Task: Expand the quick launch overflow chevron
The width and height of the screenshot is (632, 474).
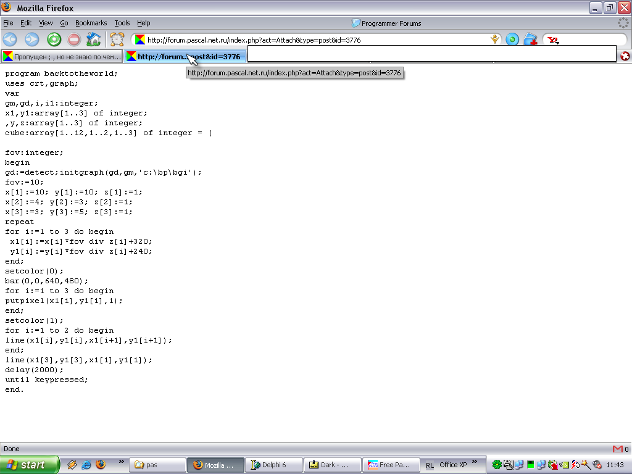Action: pos(121,462)
